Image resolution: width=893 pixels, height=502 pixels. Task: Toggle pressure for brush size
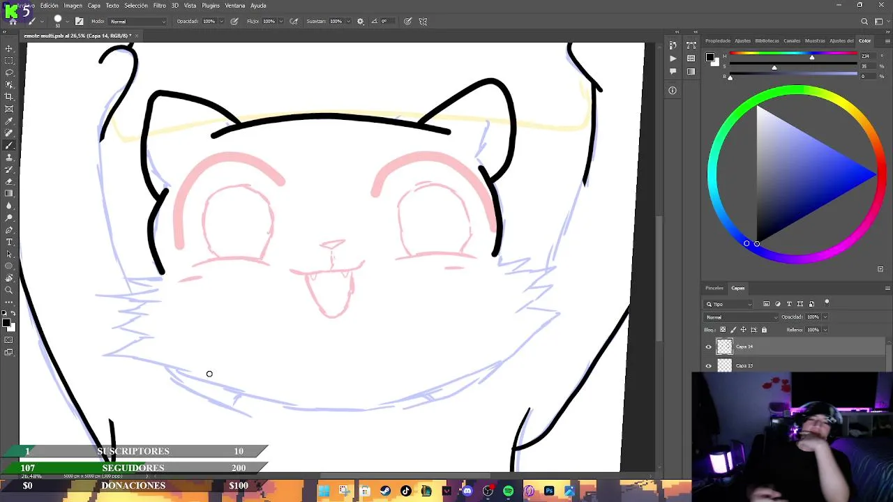pos(407,21)
